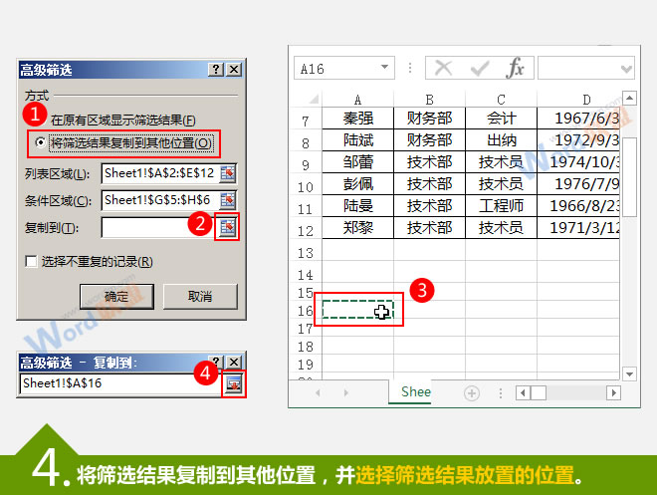
Task: Click range selector icon for 条件区域 field
Action: [228, 200]
